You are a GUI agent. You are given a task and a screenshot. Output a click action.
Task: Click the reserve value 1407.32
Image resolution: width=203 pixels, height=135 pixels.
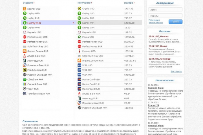coord(129,8)
